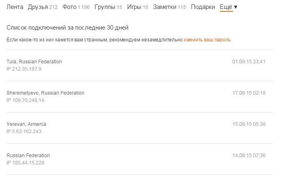Click the 15.08.15 05:38 timestamp

[x=249, y=124]
